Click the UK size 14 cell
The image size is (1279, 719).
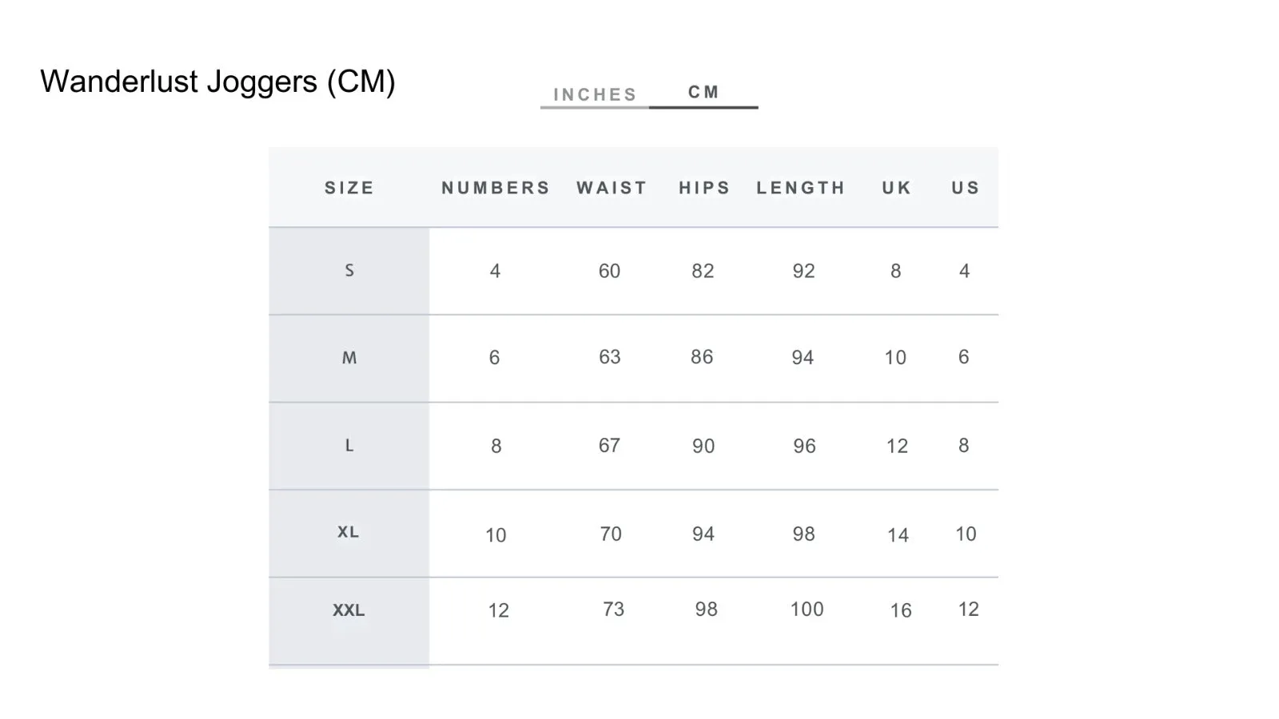pyautogui.click(x=898, y=535)
